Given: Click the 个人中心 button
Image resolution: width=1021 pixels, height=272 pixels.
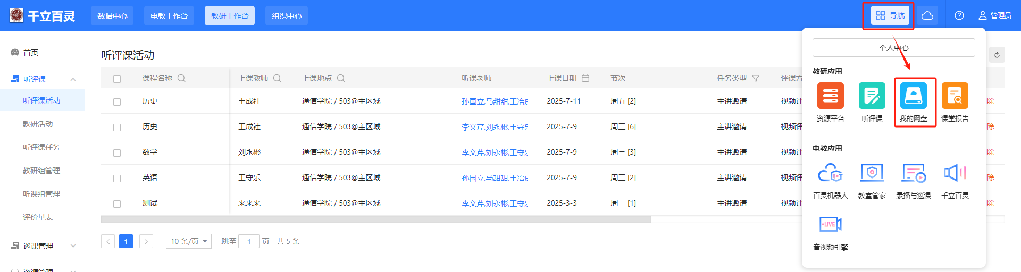Looking at the screenshot, I should 893,48.
